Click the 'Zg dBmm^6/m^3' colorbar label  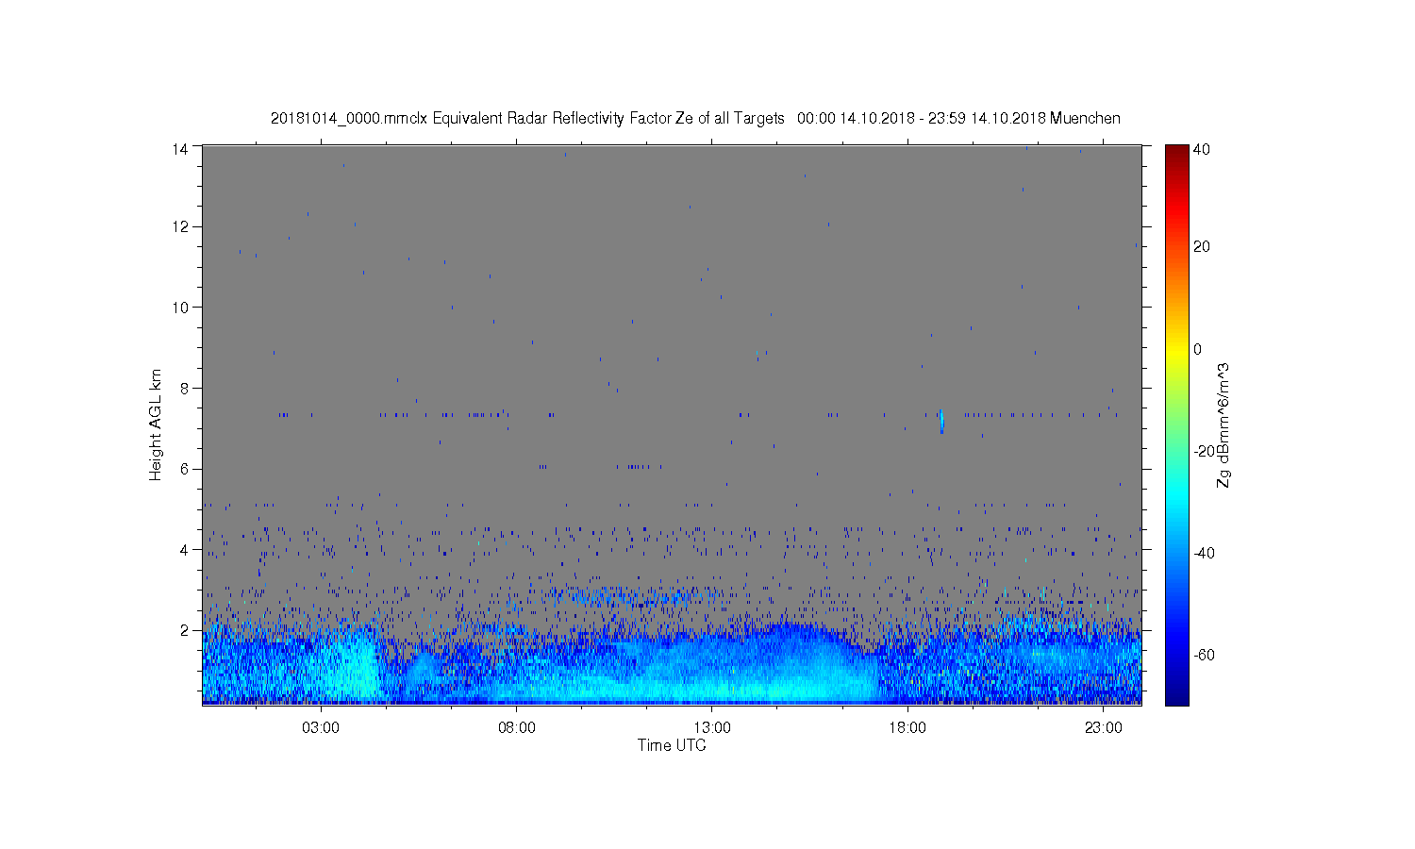[1224, 424]
